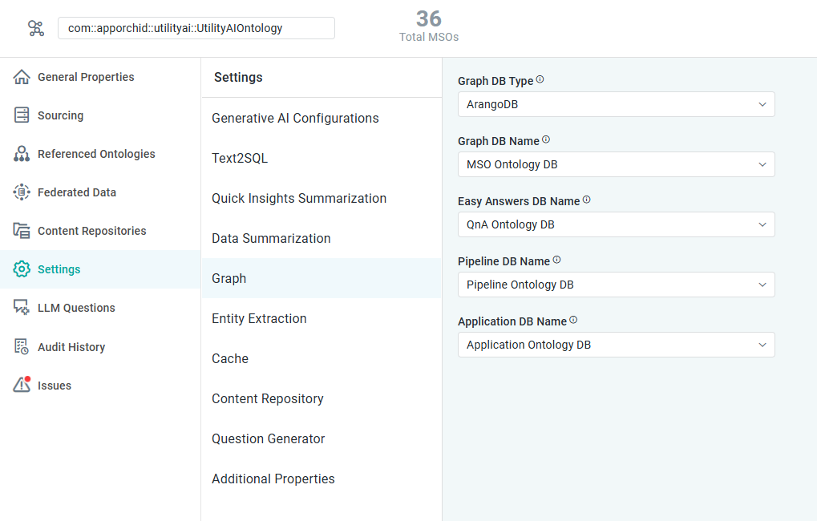
Task: Click the Audit History icon
Action: 22,346
